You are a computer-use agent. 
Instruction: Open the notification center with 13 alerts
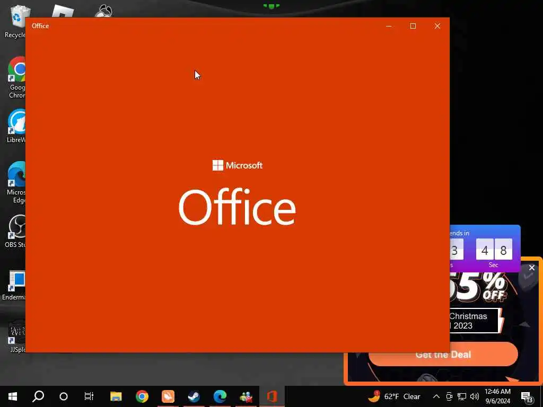click(x=527, y=397)
